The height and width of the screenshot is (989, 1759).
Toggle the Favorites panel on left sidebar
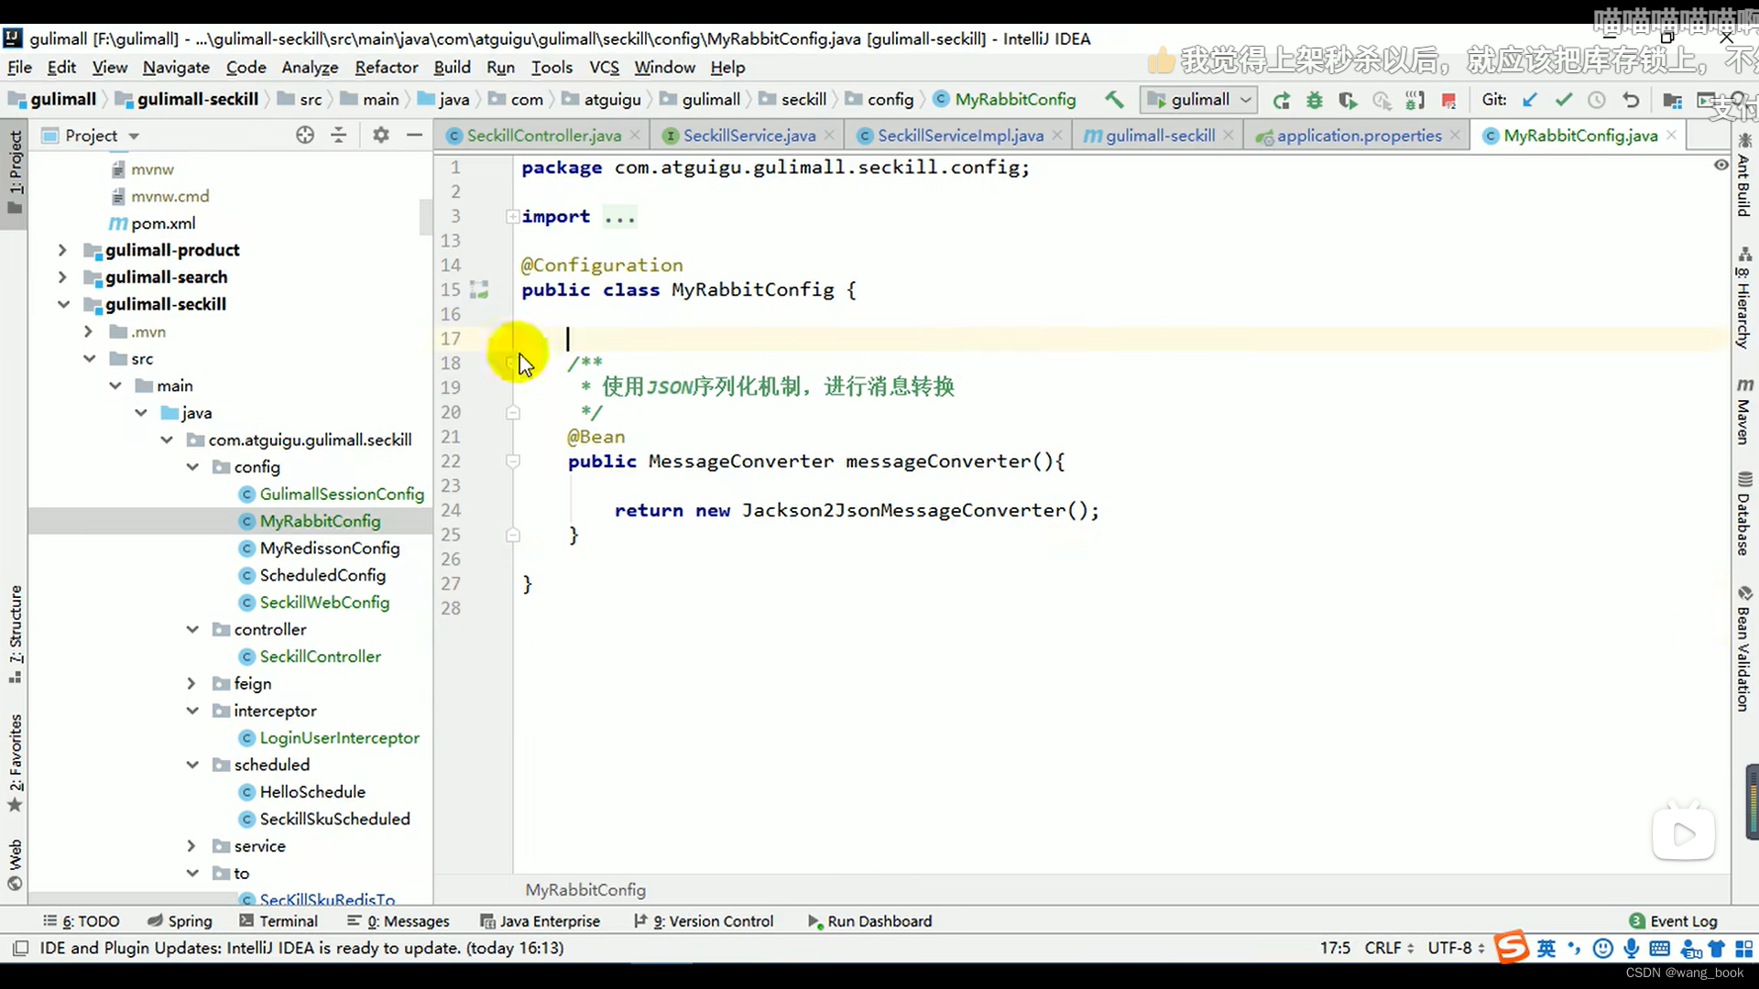[16, 777]
